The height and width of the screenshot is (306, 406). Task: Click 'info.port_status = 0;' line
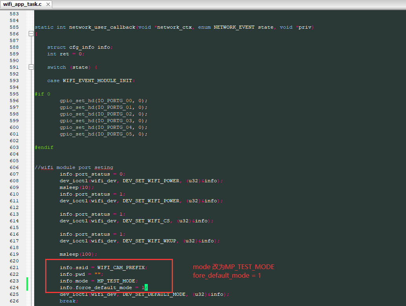tap(93, 174)
